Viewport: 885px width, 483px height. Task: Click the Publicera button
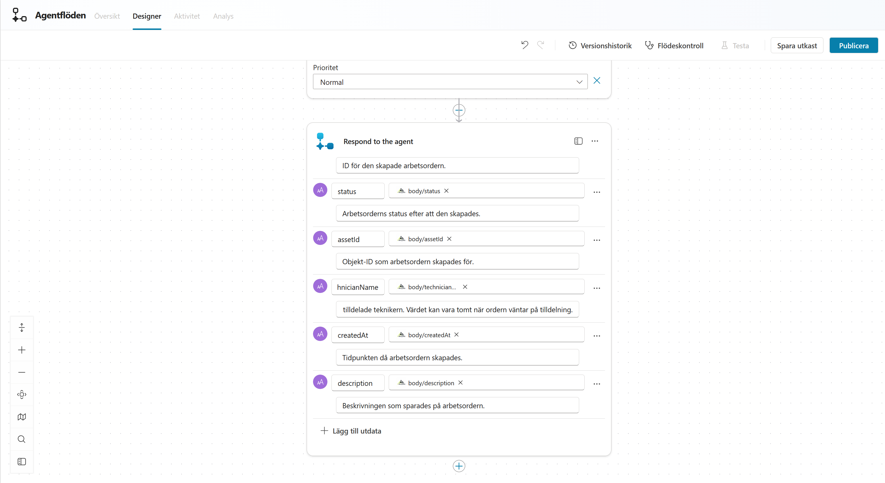pos(853,45)
